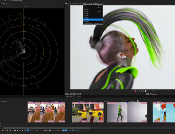The height and width of the screenshot is (134, 175).
Task: Select highlighted 400 % zoom entry
Action: 93,20
